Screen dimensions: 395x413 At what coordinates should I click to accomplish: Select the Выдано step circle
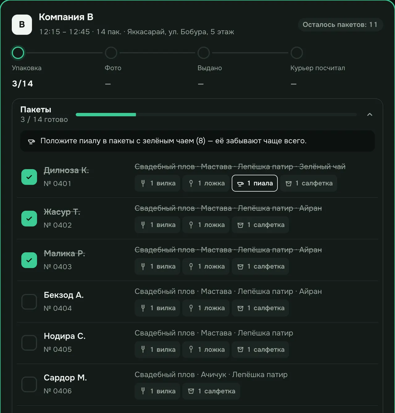tap(204, 53)
